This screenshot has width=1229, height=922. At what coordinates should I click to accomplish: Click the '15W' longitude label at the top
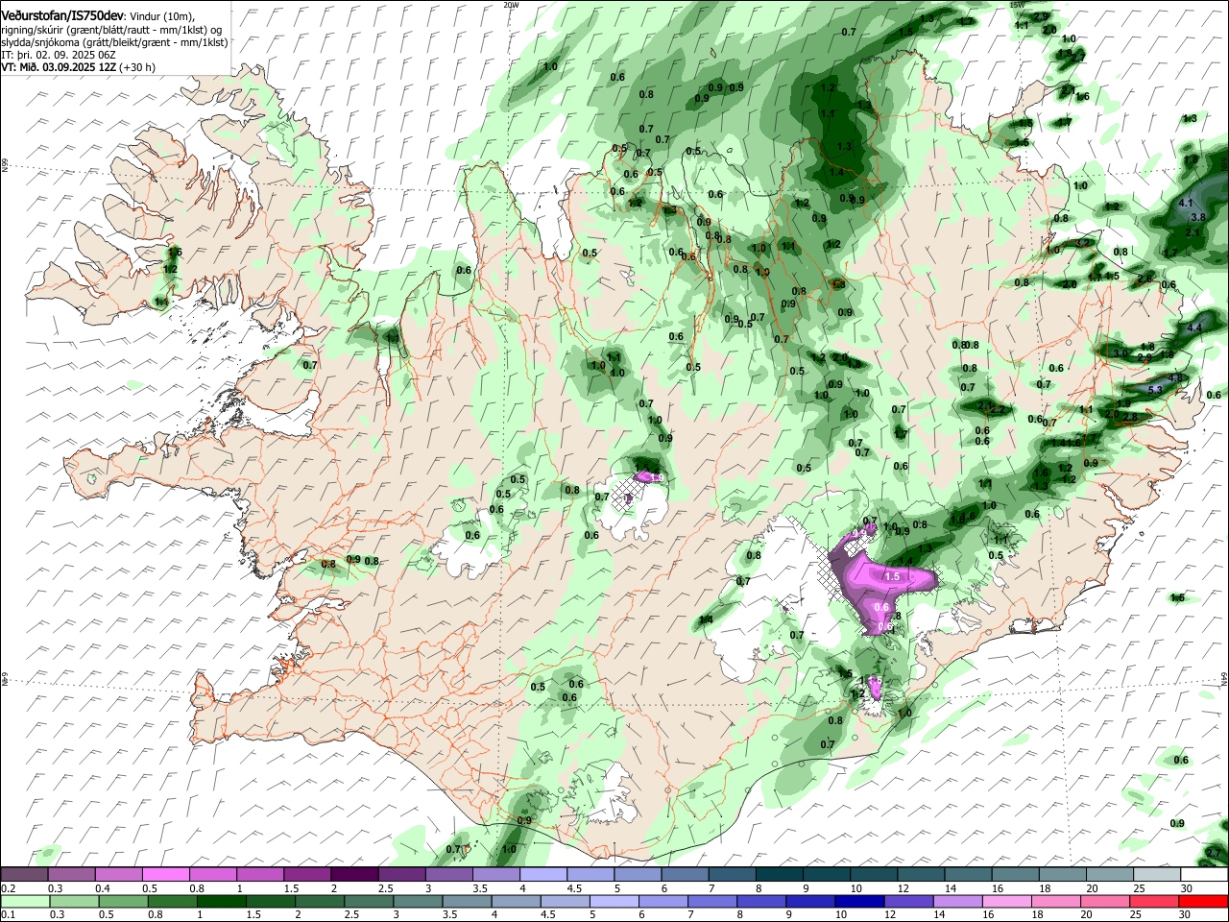[x=1018, y=5]
